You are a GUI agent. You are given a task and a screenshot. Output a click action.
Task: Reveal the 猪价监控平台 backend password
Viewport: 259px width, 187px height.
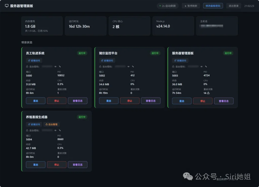pos(128,67)
